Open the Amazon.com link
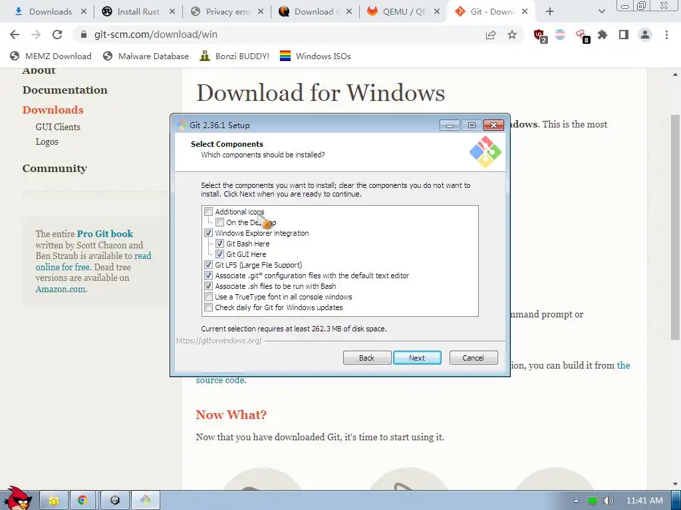Screen dimensions: 681x510 pos(61,290)
